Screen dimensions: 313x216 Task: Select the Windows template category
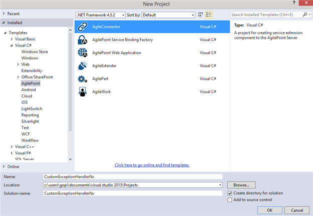pyautogui.click(x=30, y=58)
